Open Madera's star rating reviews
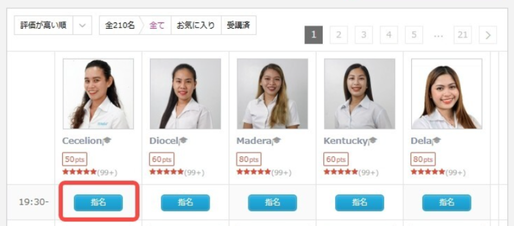The height and width of the screenshot is (226, 514). tap(264, 172)
